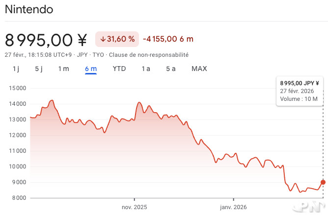This screenshot has width=328, height=215.
Task: Click the red down-arrow icon in percent badge
Action: [x=104, y=39]
